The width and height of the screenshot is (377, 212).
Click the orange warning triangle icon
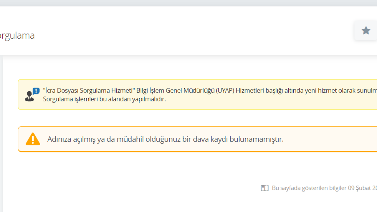pyautogui.click(x=33, y=139)
